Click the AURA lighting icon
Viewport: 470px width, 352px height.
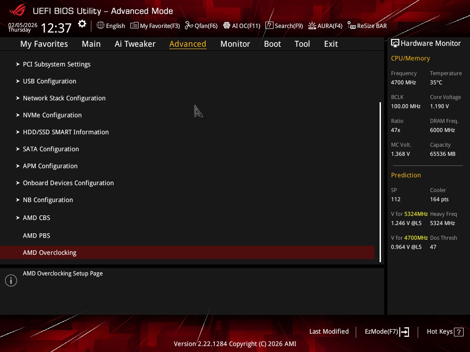pyautogui.click(x=312, y=26)
